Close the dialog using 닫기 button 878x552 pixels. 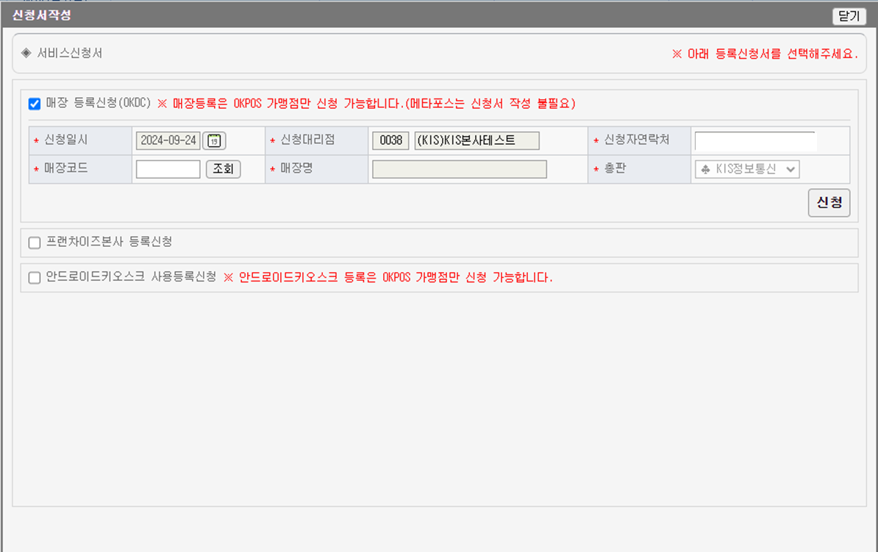click(849, 16)
